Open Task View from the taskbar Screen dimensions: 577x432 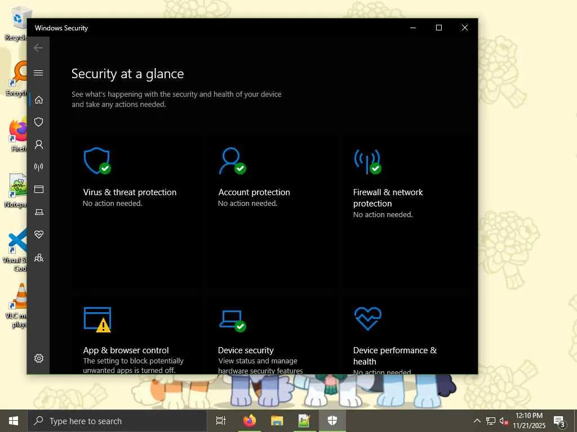(x=221, y=421)
